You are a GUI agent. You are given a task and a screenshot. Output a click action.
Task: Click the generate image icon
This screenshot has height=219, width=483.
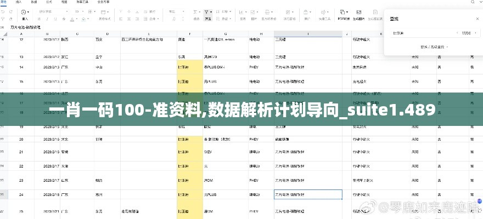click(358, 12)
